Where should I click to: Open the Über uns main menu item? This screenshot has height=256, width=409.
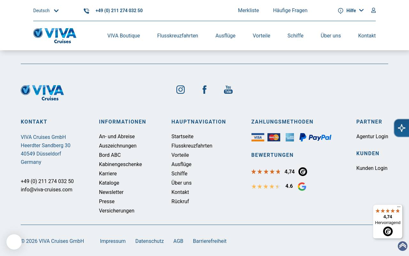click(x=331, y=36)
